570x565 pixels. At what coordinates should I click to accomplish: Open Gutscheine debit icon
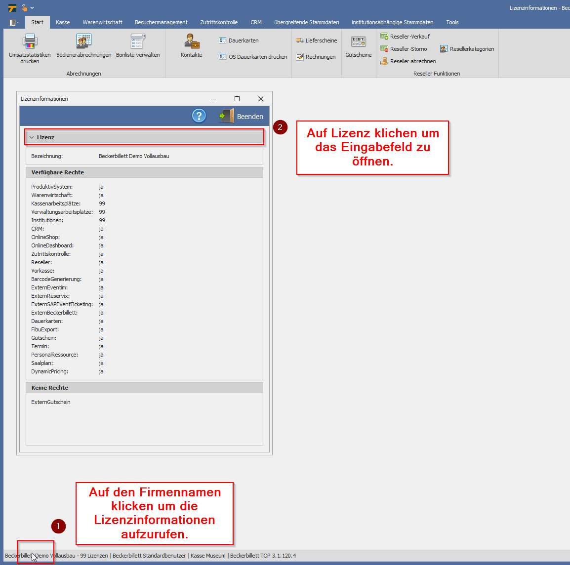(359, 41)
